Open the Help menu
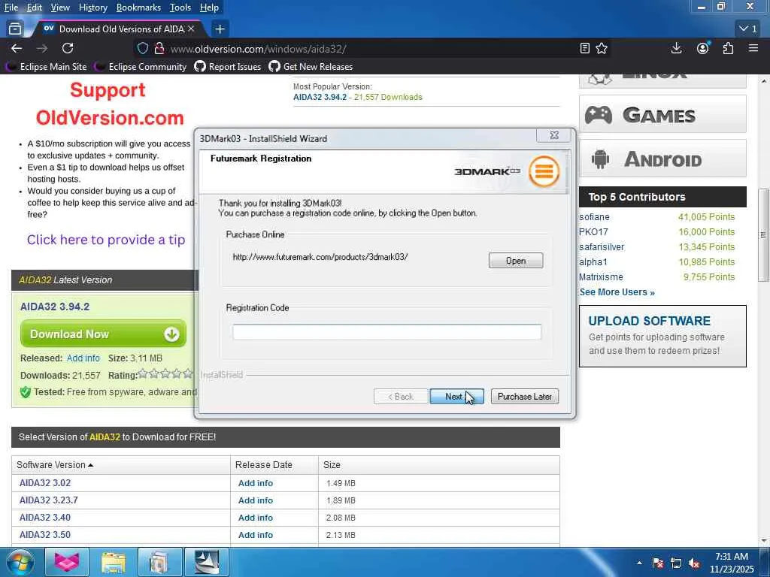Image resolution: width=770 pixels, height=577 pixels. [x=209, y=8]
